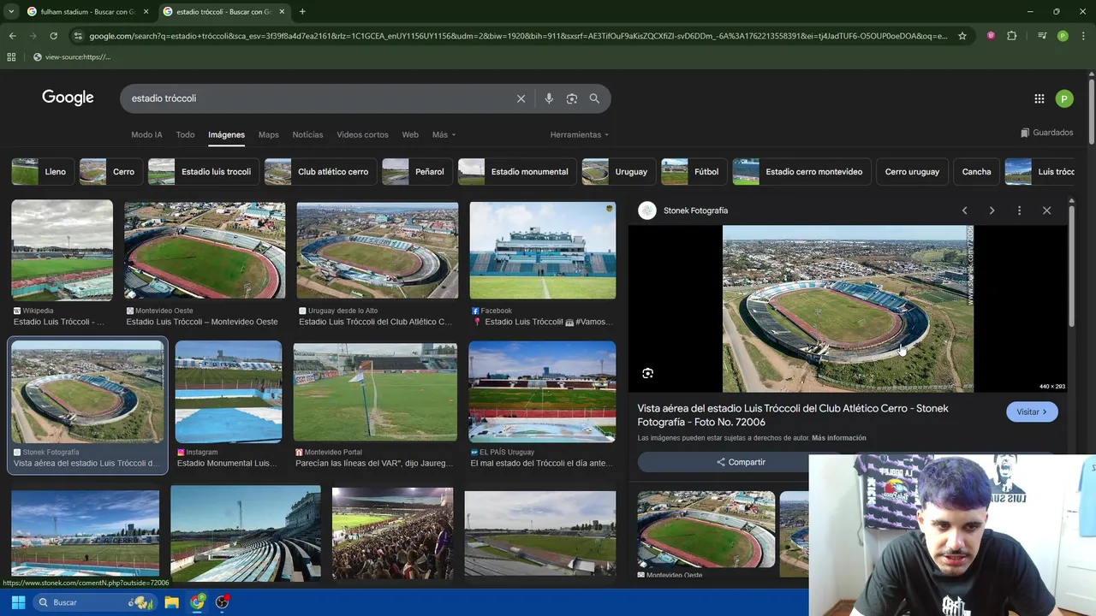Filter by the Lleno chip

[42, 171]
